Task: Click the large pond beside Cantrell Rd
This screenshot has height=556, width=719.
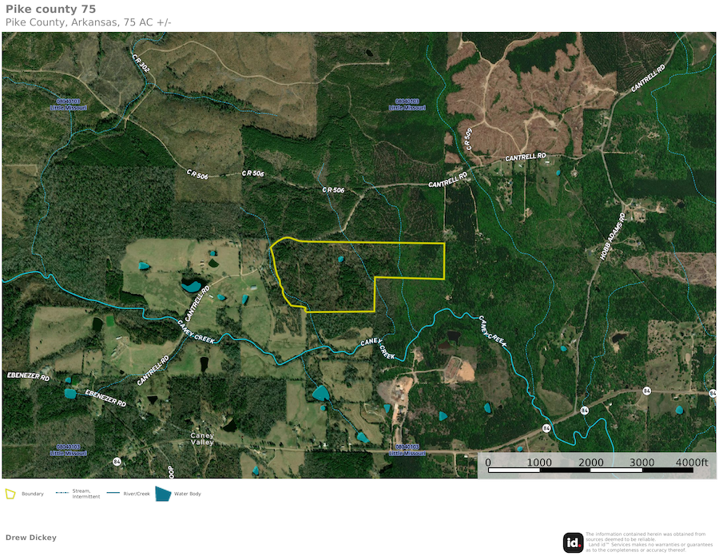Action: [x=191, y=285]
